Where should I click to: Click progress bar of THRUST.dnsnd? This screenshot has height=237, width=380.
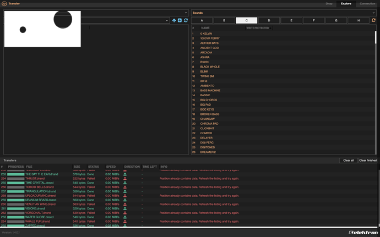(16, 179)
